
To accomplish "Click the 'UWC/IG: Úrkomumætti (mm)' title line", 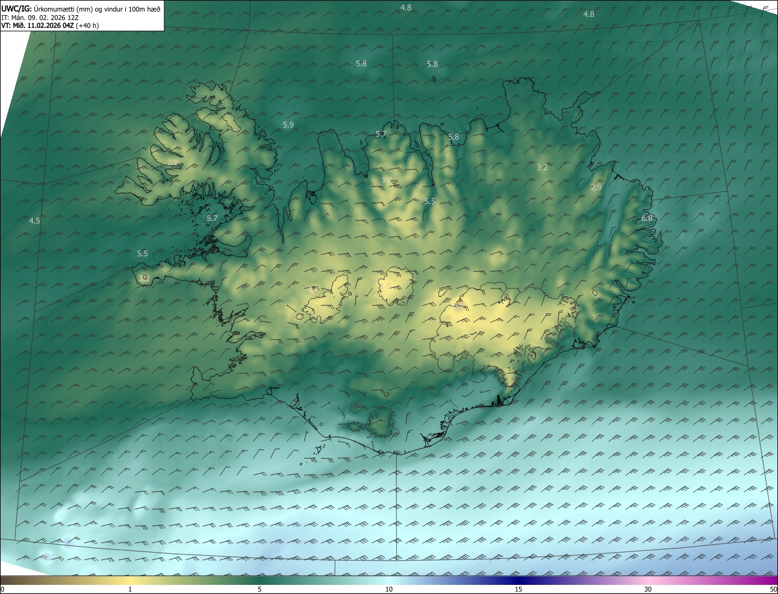I will coord(81,9).
